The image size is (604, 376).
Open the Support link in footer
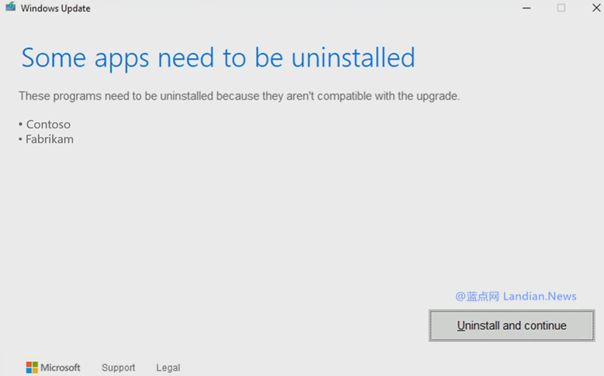click(118, 367)
